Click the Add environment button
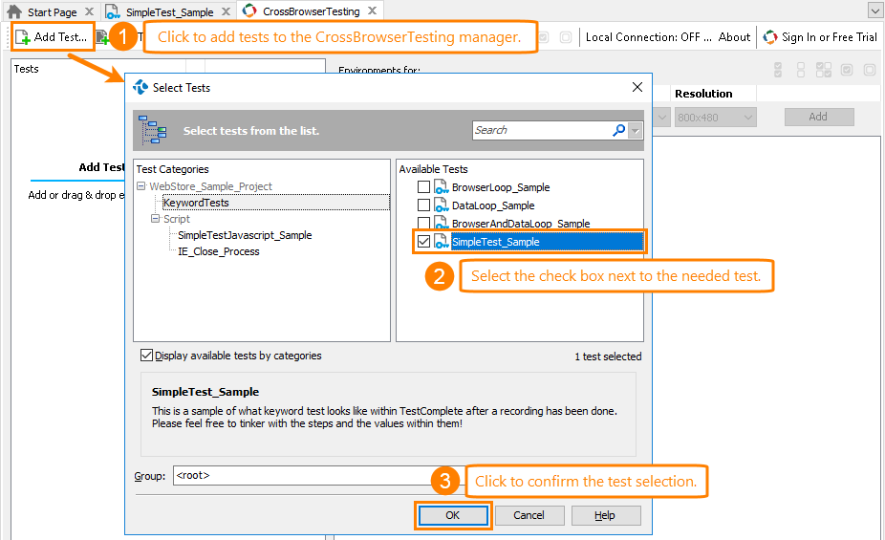The width and height of the screenshot is (885, 540). click(818, 117)
